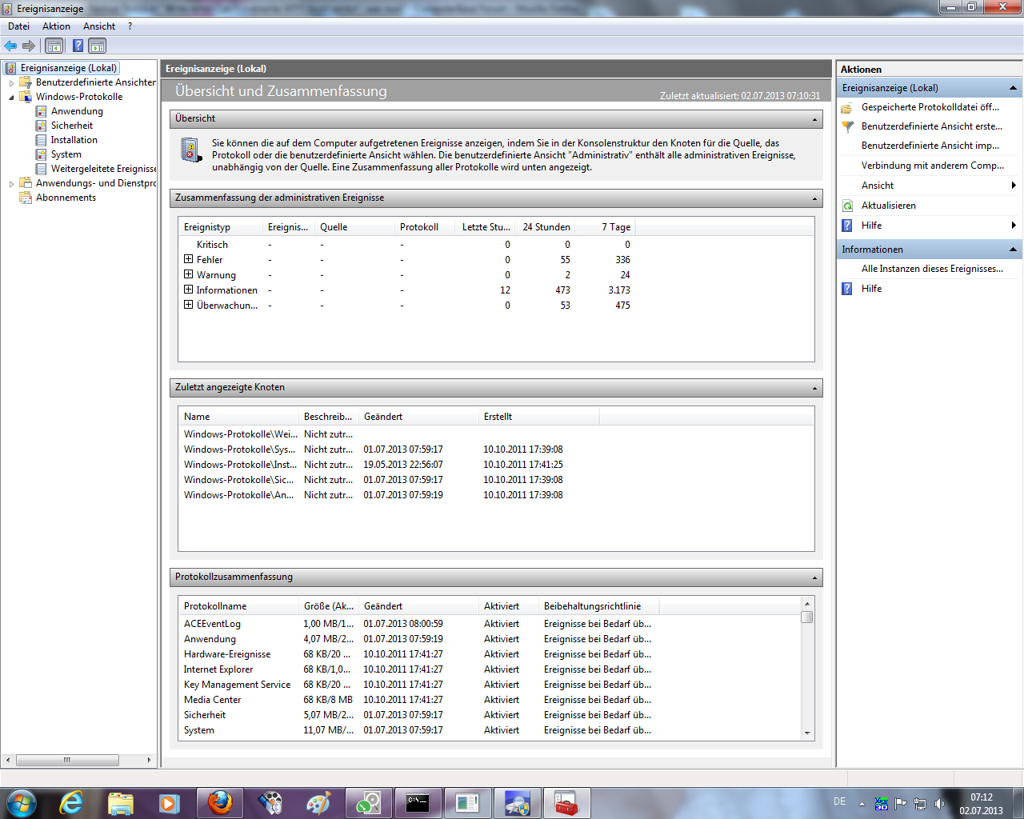The image size is (1024, 819).
Task: Click the Weitergeleitete Ereignisse log icon
Action: point(41,169)
